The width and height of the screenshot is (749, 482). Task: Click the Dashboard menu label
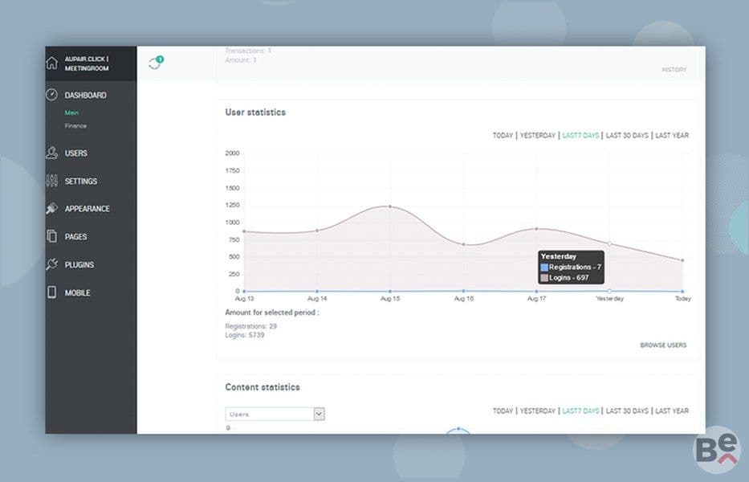point(86,96)
